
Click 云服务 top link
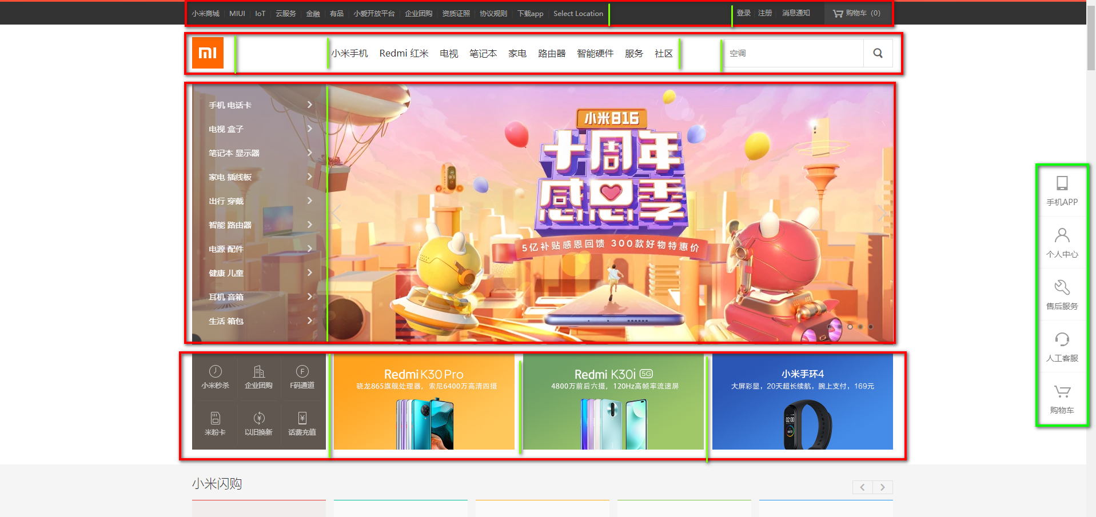286,13
